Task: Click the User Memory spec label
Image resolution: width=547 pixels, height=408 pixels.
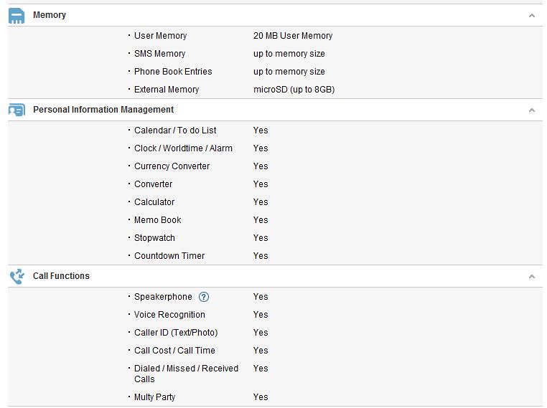Action: (x=161, y=36)
